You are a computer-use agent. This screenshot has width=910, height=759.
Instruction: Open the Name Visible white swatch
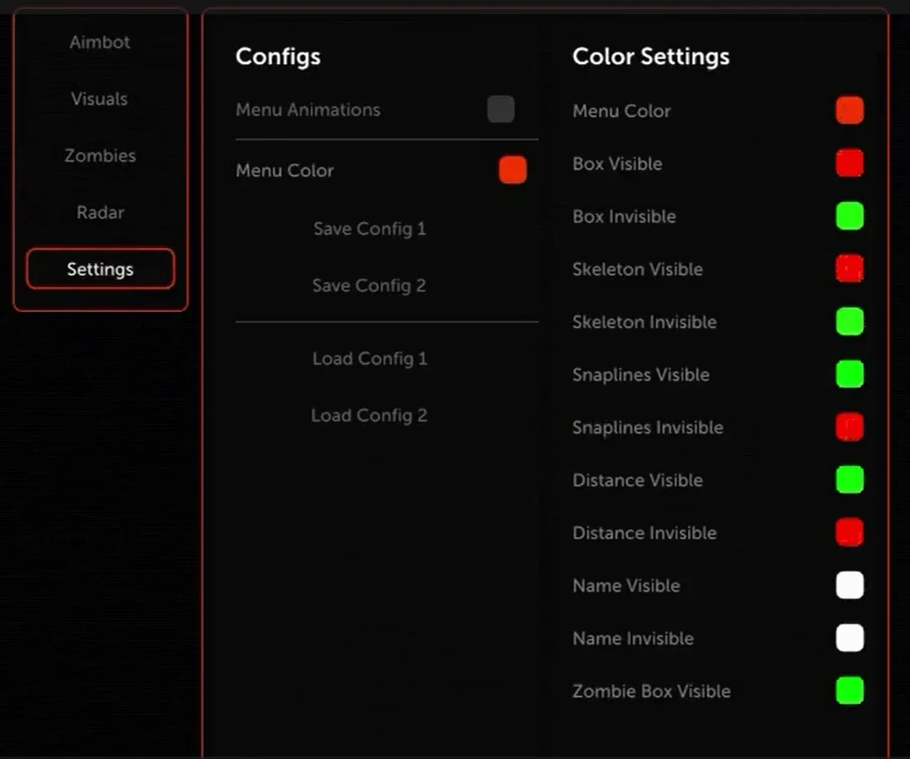coord(849,585)
